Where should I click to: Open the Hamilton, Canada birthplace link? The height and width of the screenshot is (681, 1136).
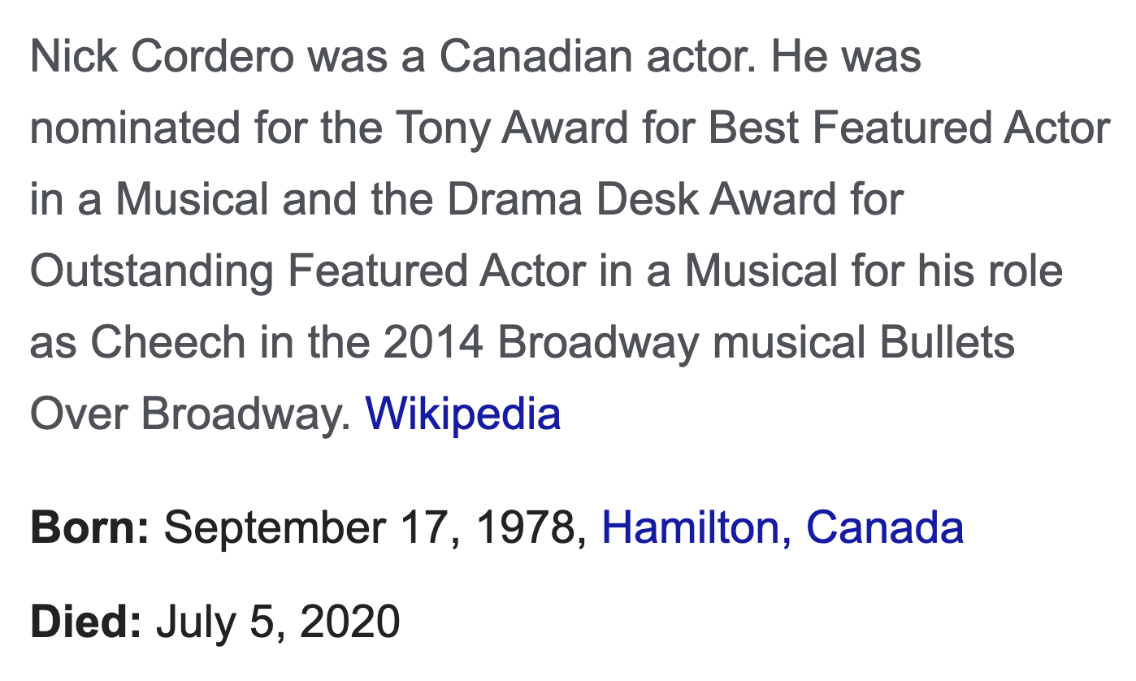click(783, 527)
